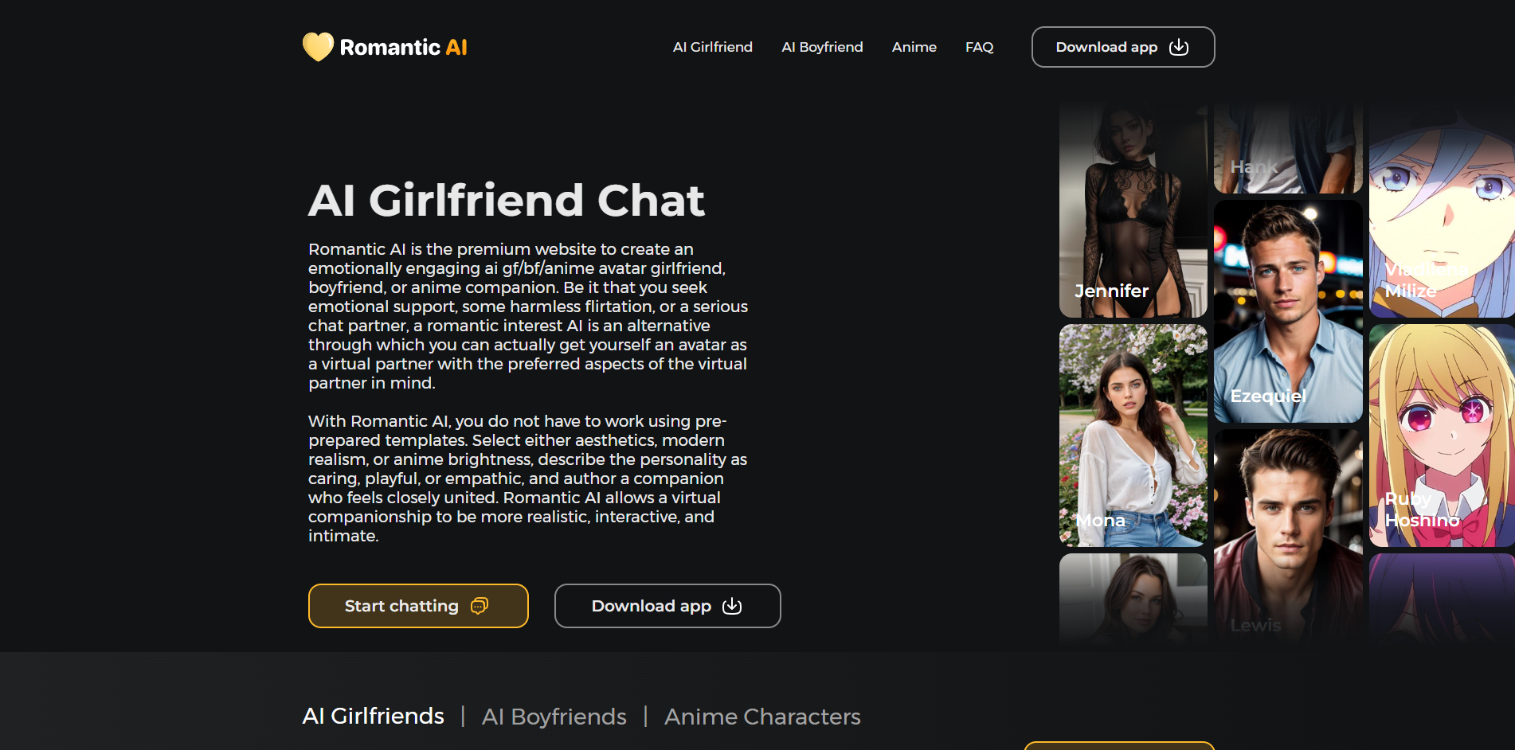Open Lewis's character card

pyautogui.click(x=1288, y=536)
